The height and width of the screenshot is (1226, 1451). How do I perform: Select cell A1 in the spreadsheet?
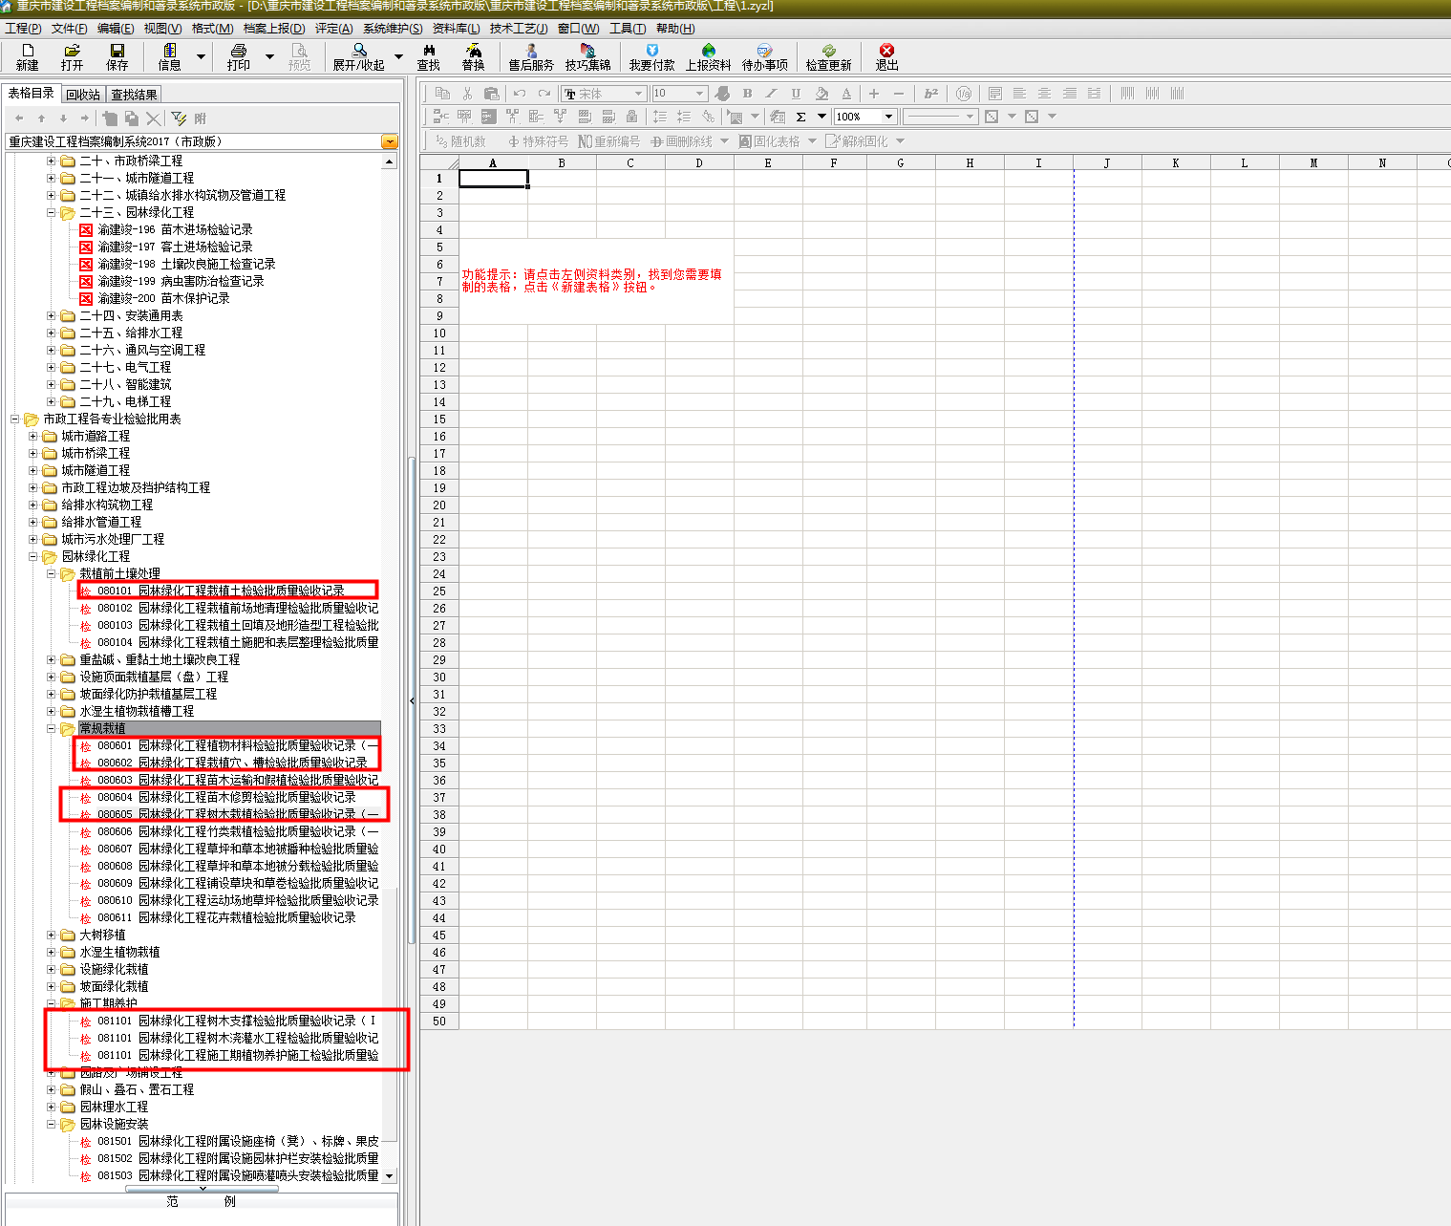click(493, 179)
